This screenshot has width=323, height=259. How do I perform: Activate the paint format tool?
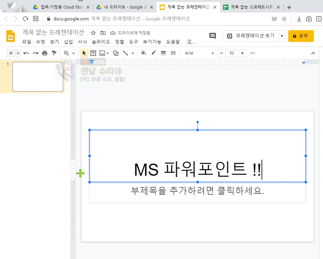tap(54, 53)
